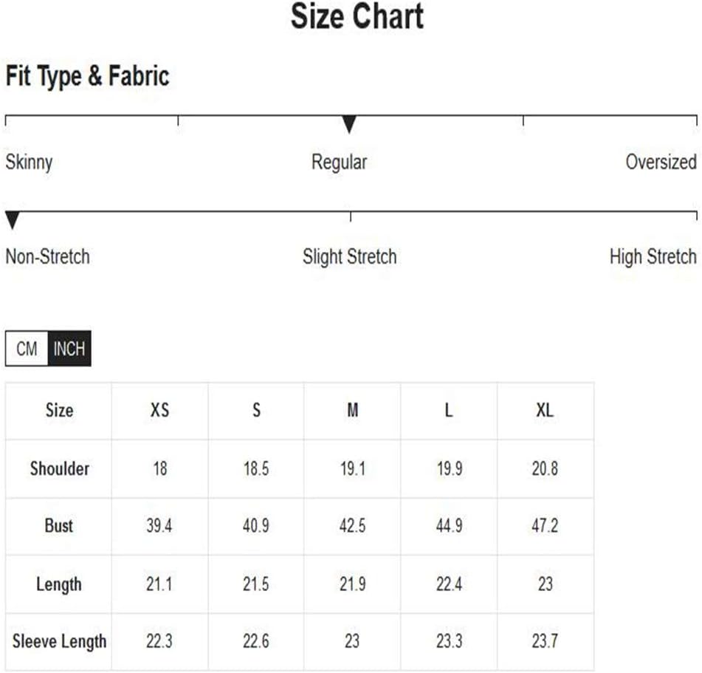Screen dimensions: 702x673
Task: Select the INCH unit toggle
Action: [69, 349]
